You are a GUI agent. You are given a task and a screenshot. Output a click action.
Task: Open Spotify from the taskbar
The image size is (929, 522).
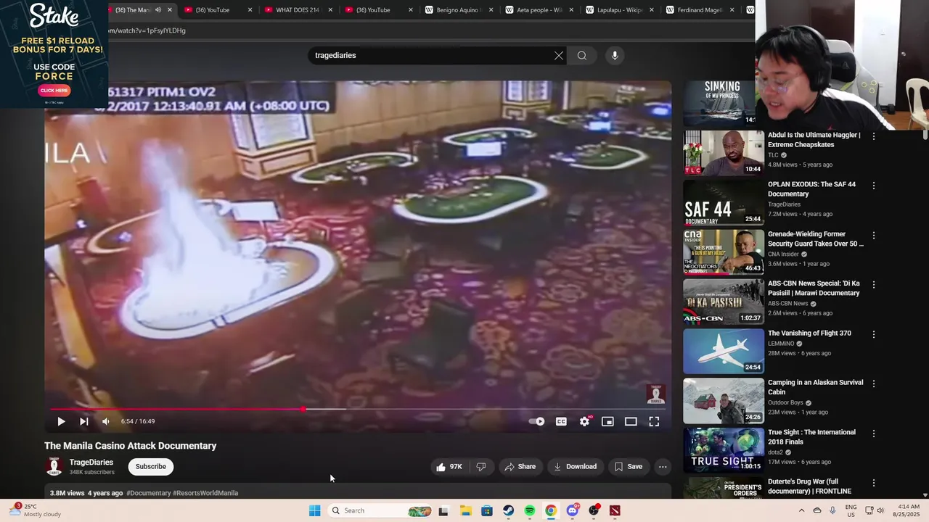pyautogui.click(x=530, y=510)
